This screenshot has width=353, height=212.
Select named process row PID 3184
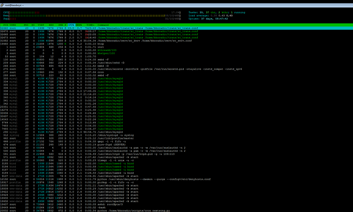click(x=176, y=173)
